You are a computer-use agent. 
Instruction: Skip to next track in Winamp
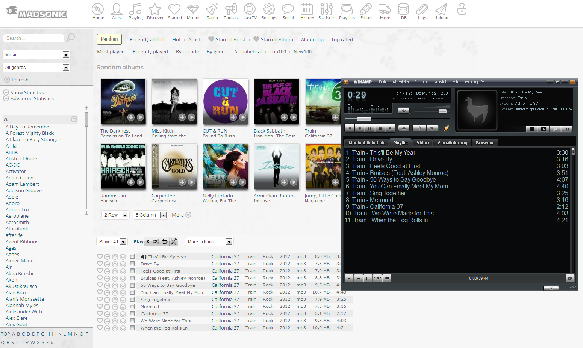(x=390, y=128)
